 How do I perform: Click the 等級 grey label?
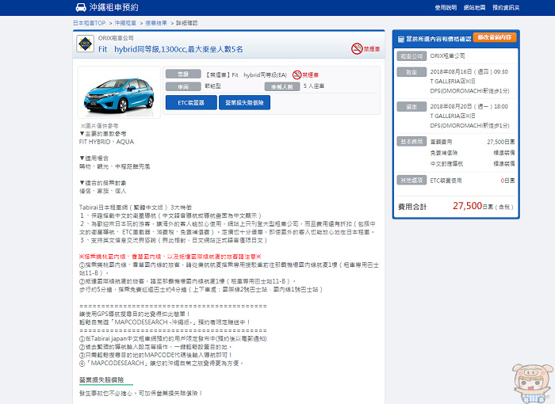tap(183, 74)
